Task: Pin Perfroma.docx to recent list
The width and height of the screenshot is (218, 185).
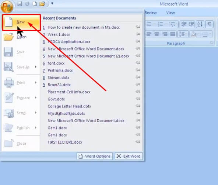Action: [138, 70]
